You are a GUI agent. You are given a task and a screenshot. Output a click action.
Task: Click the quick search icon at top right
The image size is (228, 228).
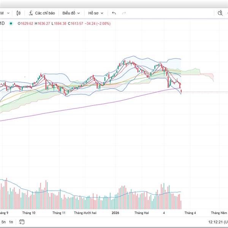pos(220,13)
